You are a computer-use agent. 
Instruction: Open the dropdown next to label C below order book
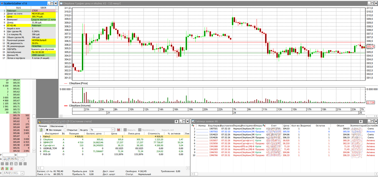point(22,173)
